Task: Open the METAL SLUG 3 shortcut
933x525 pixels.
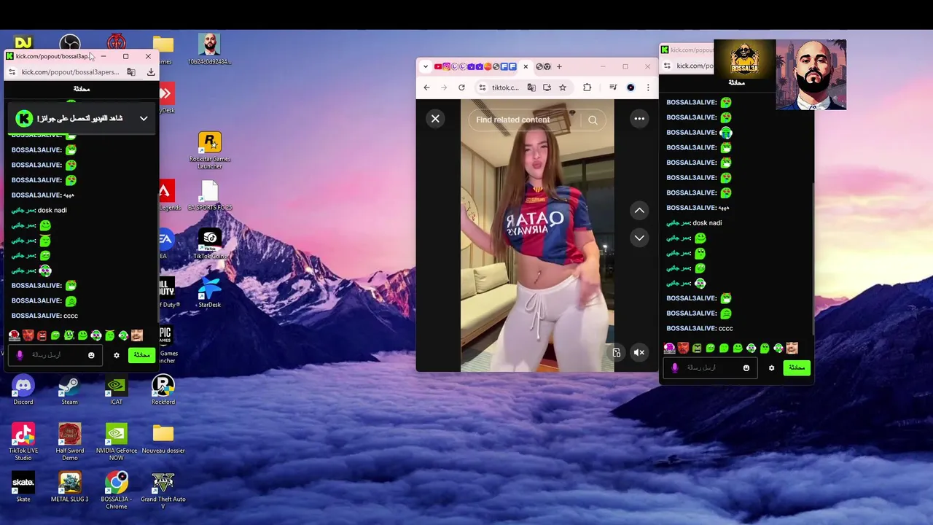Action: point(70,487)
